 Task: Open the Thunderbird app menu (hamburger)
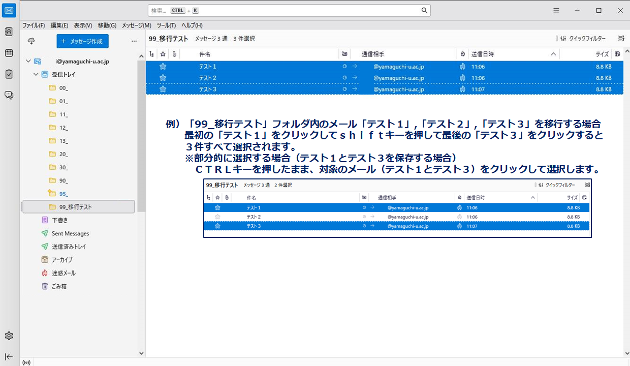pyautogui.click(x=556, y=10)
